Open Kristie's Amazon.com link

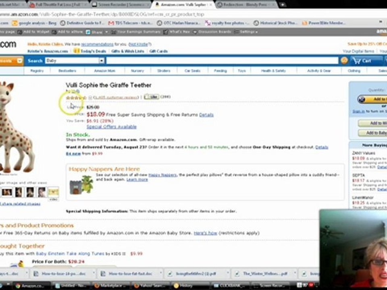click(48, 51)
